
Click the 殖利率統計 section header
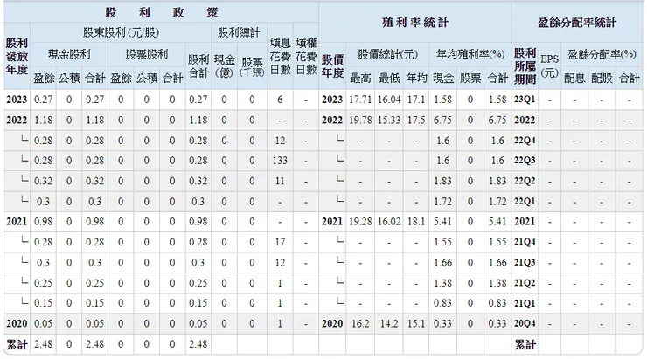click(414, 22)
